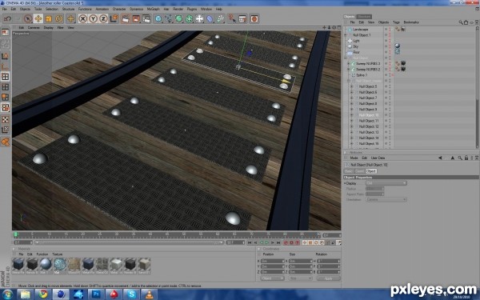This screenshot has height=300, width=480.
Task: Click the Sky material tag sphere
Action: click(x=398, y=46)
